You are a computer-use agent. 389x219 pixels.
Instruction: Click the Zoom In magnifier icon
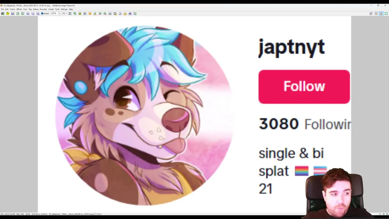point(28,13)
